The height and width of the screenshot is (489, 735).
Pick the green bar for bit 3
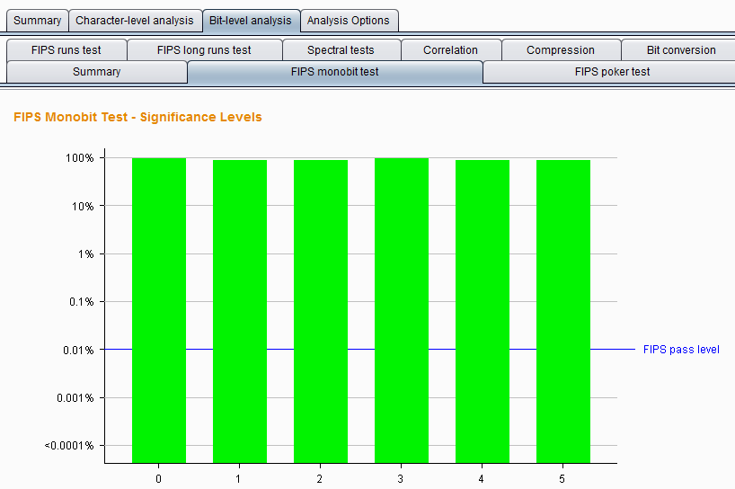pos(402,310)
